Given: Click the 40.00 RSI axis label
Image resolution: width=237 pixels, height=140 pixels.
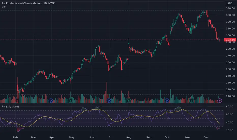Looking at the screenshot, I should pyautogui.click(x=229, y=122).
